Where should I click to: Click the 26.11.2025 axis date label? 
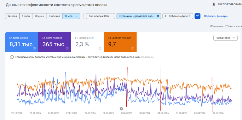tap(35, 113)
